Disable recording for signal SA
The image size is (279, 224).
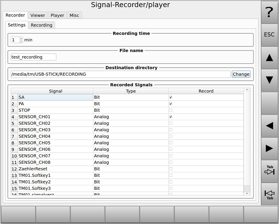point(170,97)
